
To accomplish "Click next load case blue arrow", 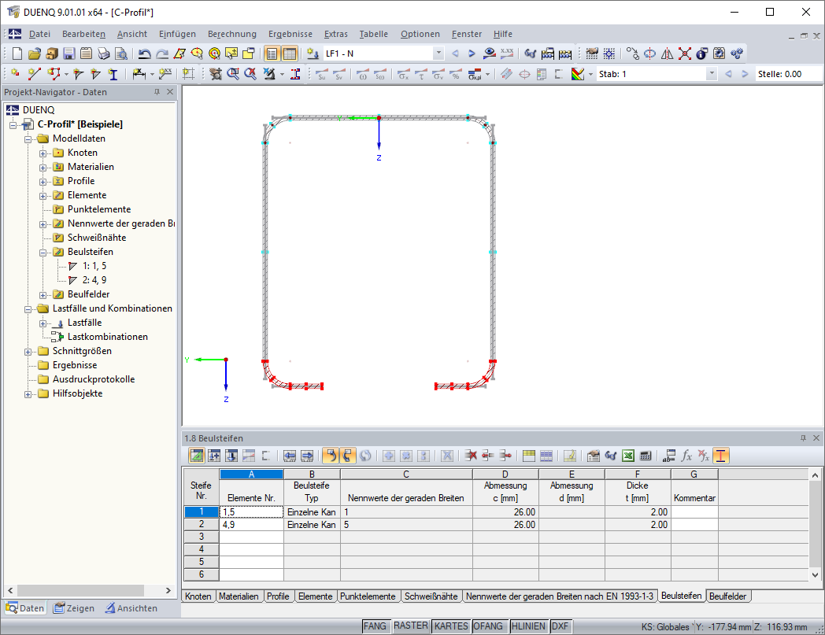I will click(472, 54).
